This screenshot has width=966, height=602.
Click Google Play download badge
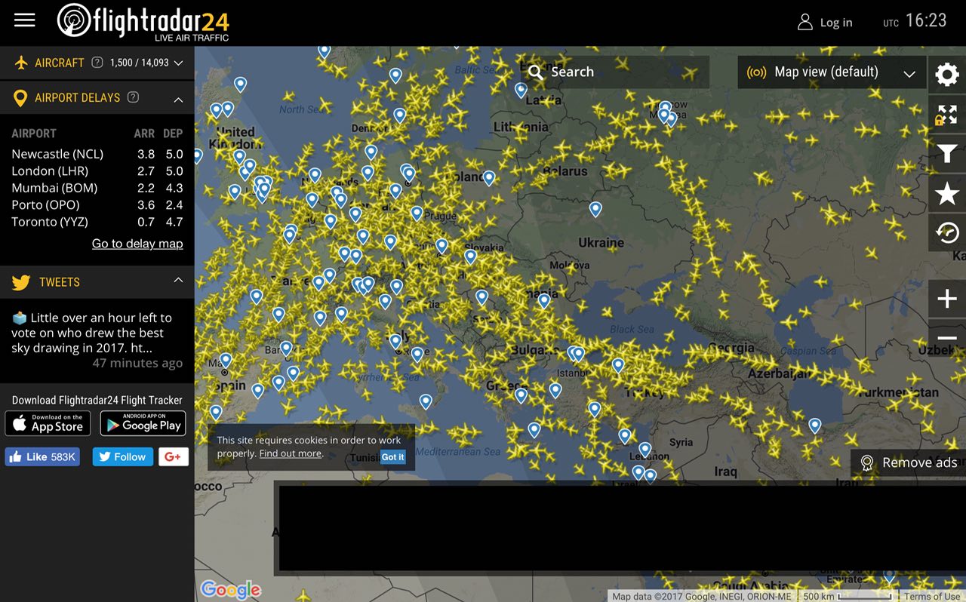coord(143,423)
